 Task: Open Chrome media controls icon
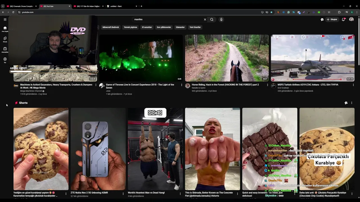point(347,12)
